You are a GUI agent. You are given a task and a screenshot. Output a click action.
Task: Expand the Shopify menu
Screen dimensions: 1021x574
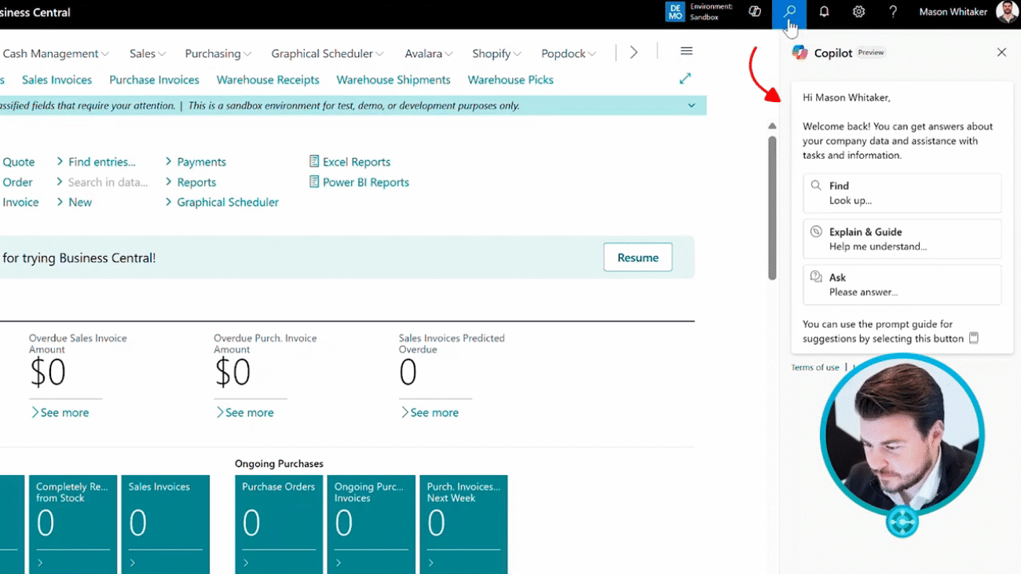tap(497, 53)
